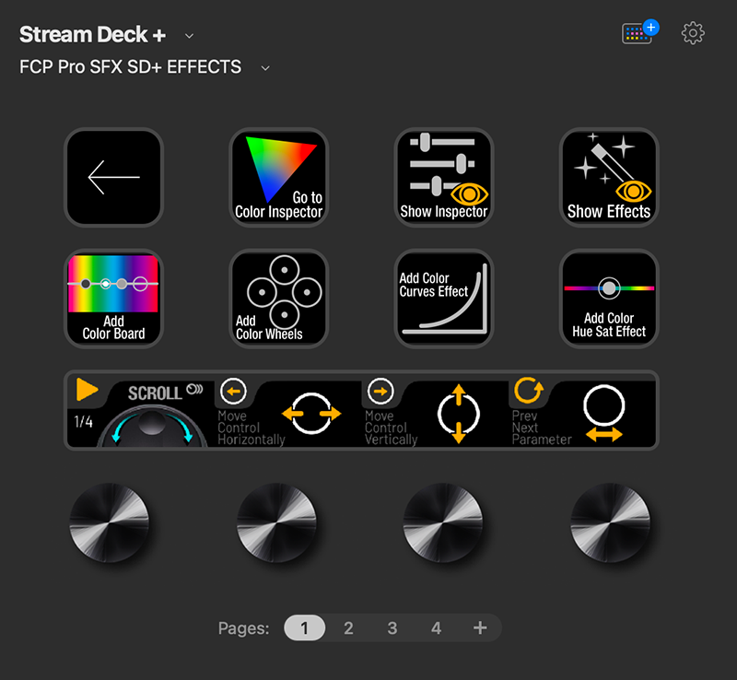Select the Add Color Curves Effect key
Image resolution: width=737 pixels, height=680 pixels.
point(444,299)
